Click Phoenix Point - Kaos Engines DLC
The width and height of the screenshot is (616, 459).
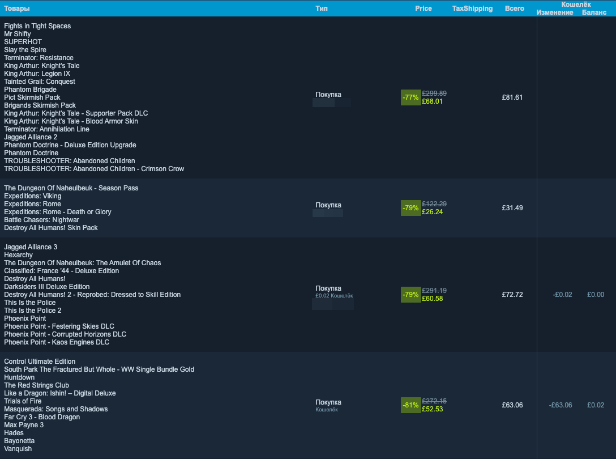point(57,342)
